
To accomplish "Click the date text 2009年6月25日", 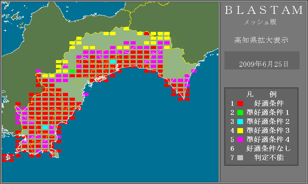I will click(x=263, y=64).
